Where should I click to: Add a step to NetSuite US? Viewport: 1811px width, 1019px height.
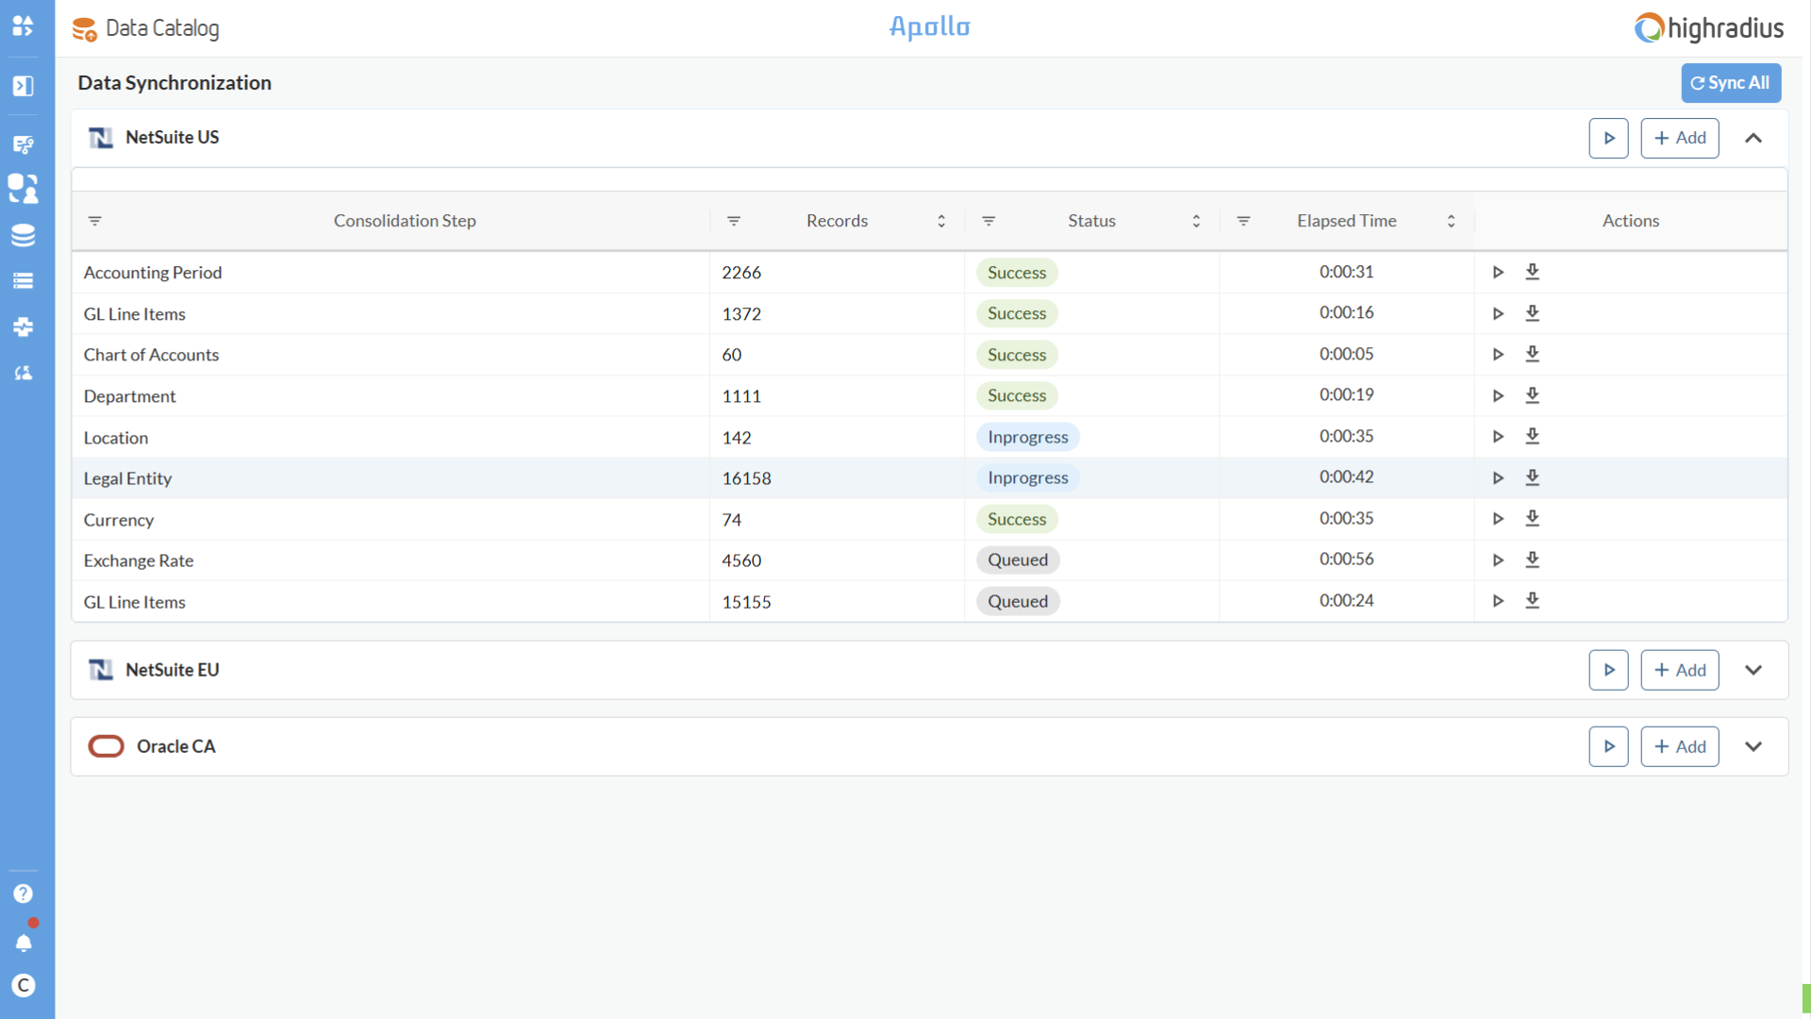pos(1680,138)
